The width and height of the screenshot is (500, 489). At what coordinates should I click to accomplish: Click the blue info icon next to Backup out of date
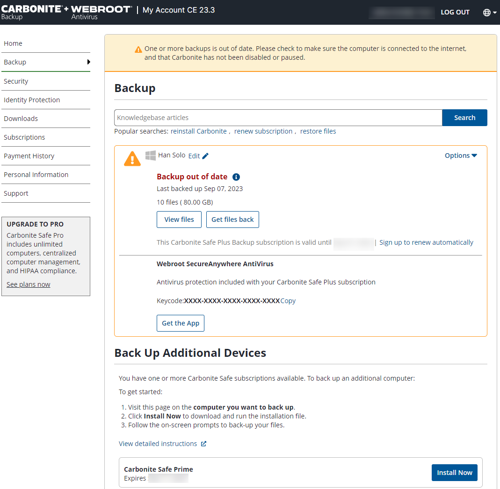tap(236, 177)
